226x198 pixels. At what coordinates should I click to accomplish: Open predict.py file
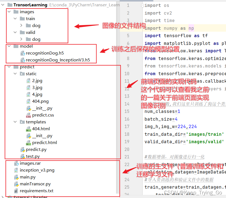pos(36,150)
